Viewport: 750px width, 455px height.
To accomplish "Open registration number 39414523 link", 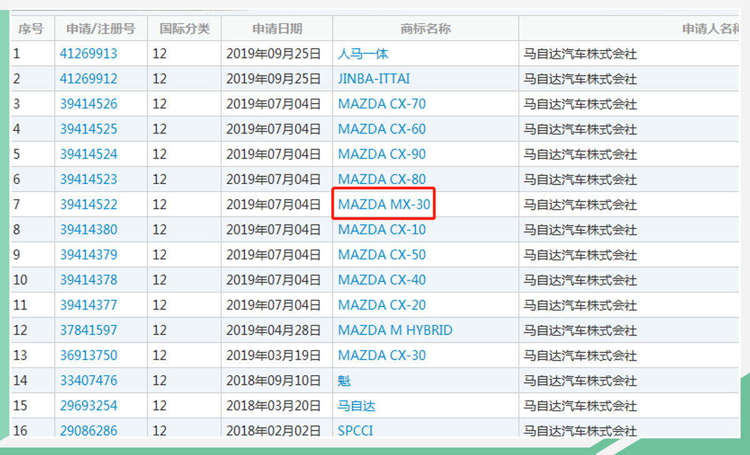I will point(88,179).
